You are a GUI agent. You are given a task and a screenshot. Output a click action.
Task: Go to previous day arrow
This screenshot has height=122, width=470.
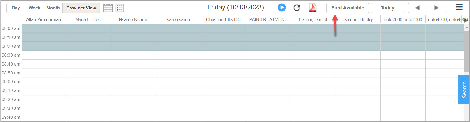417,8
